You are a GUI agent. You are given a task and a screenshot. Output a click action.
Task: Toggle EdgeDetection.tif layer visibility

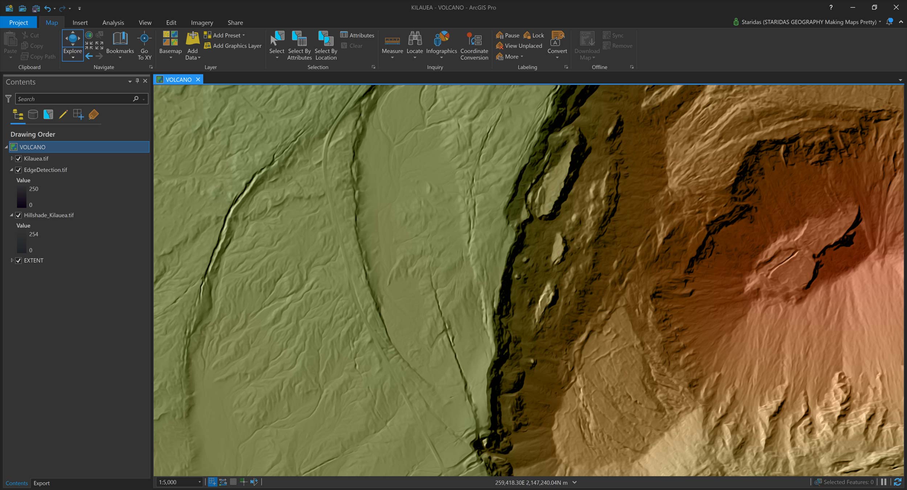point(19,170)
